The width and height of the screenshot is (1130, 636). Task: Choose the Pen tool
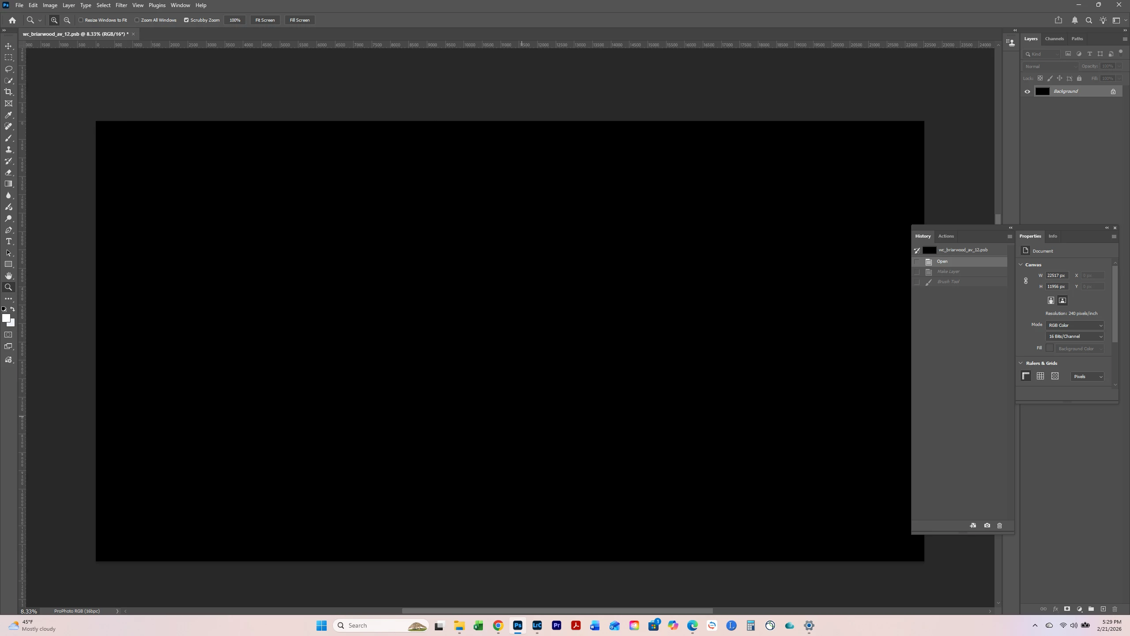point(8,230)
